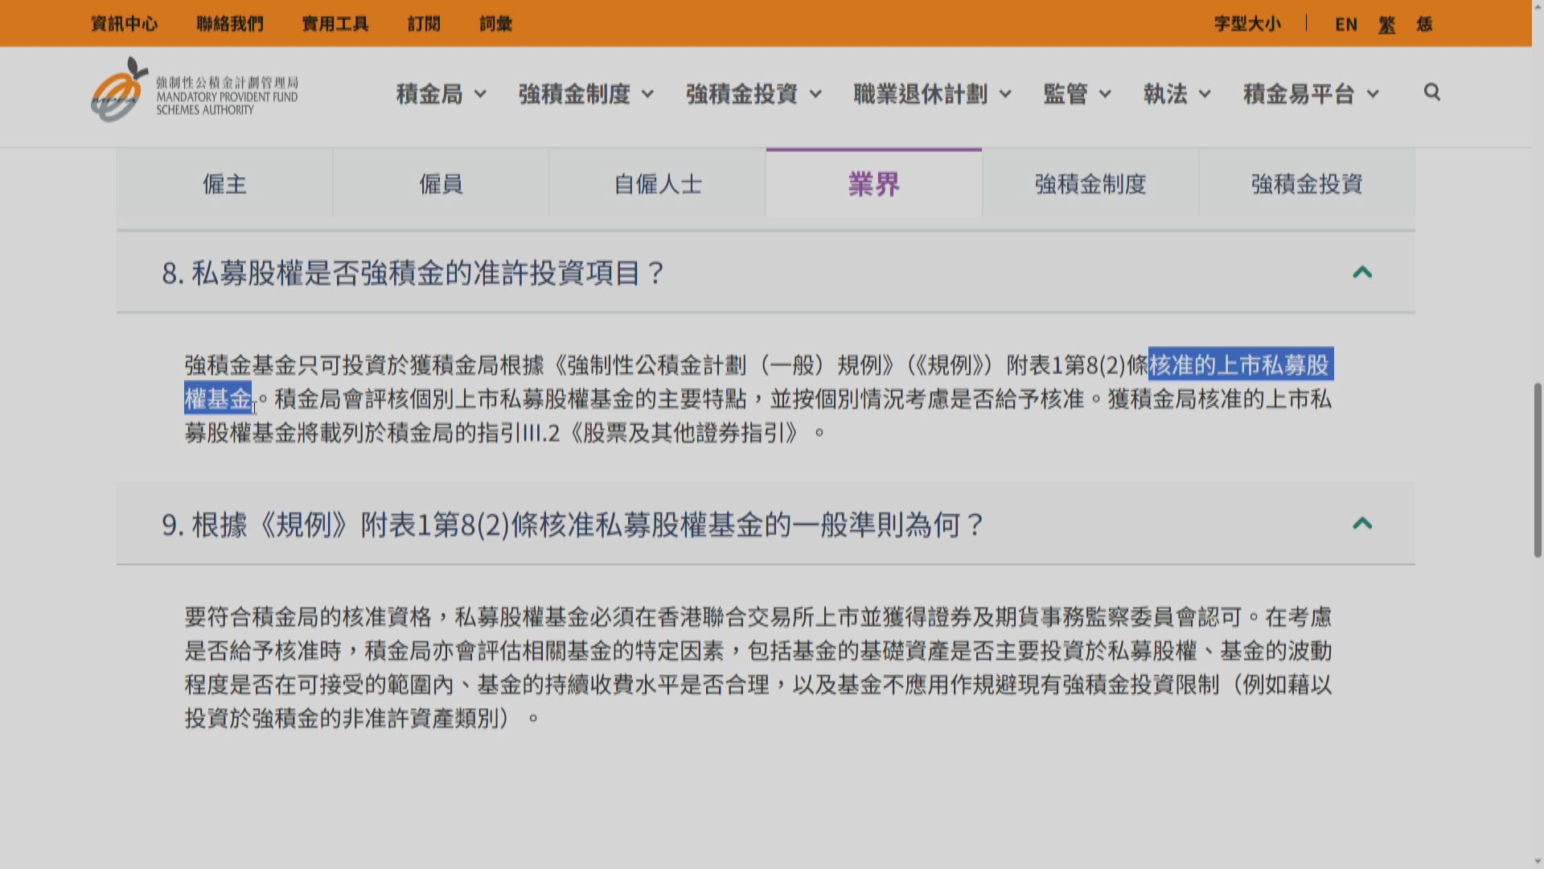Viewport: 1544px width, 869px height.
Task: Collapse question 8 about 私募股權
Action: 1363,272
